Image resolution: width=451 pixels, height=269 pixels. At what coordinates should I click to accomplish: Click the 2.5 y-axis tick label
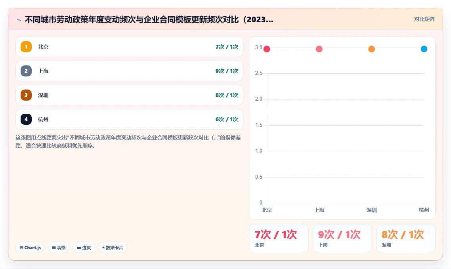258,73
